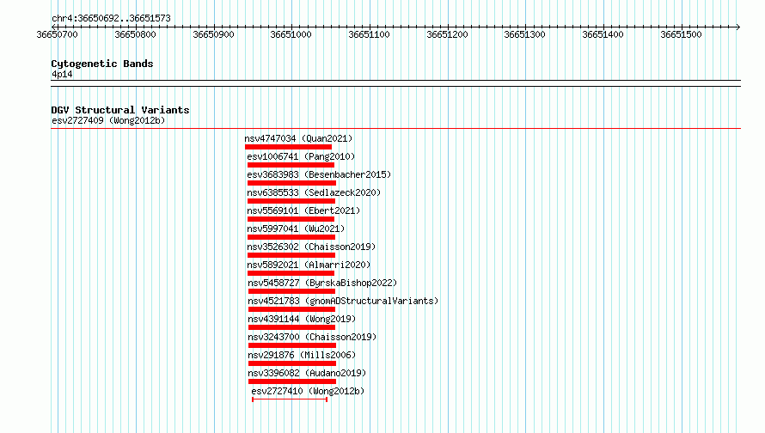
Task: Open the nsv3243700 (Chaisson2019) variant label
Action: pyautogui.click(x=312, y=337)
